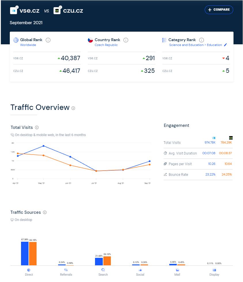Click Pages per Visit icon
This screenshot has height=282, width=243.
coord(165,164)
